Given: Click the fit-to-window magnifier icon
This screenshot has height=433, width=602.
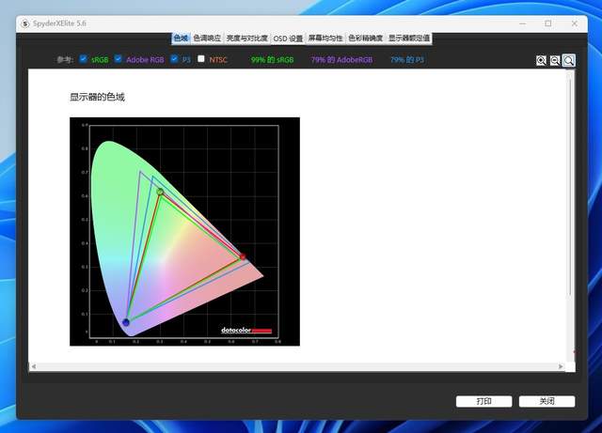Looking at the screenshot, I should tap(569, 61).
